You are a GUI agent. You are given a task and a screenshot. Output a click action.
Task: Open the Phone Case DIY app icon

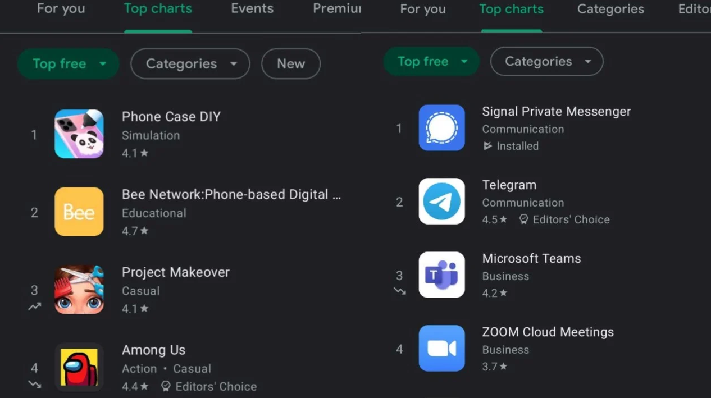pyautogui.click(x=79, y=134)
